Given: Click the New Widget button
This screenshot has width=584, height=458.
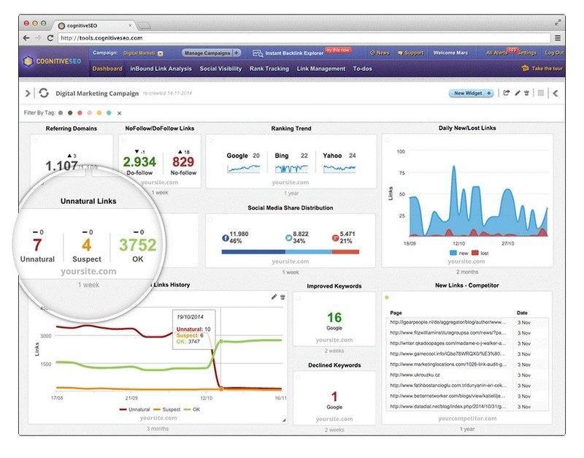Looking at the screenshot, I should coord(470,93).
